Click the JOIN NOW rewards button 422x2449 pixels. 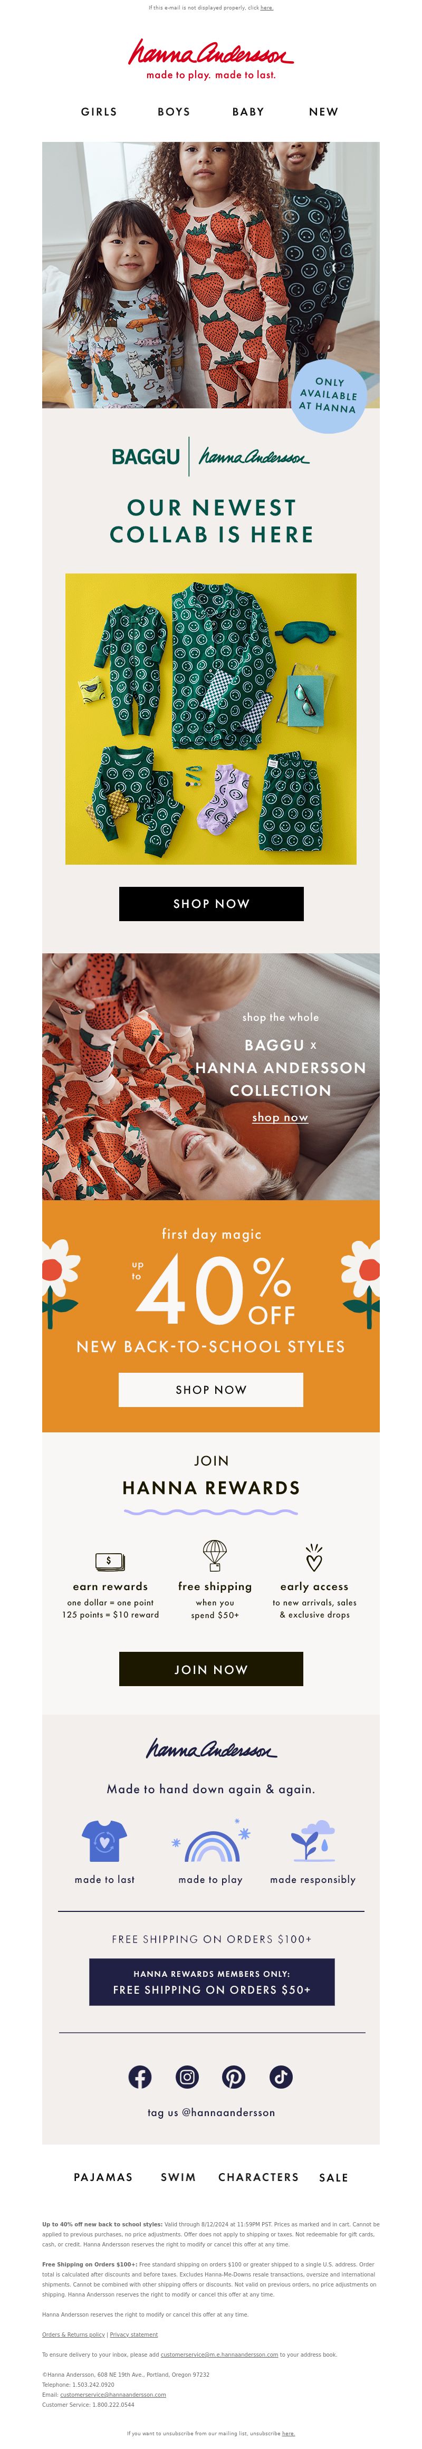211,1669
